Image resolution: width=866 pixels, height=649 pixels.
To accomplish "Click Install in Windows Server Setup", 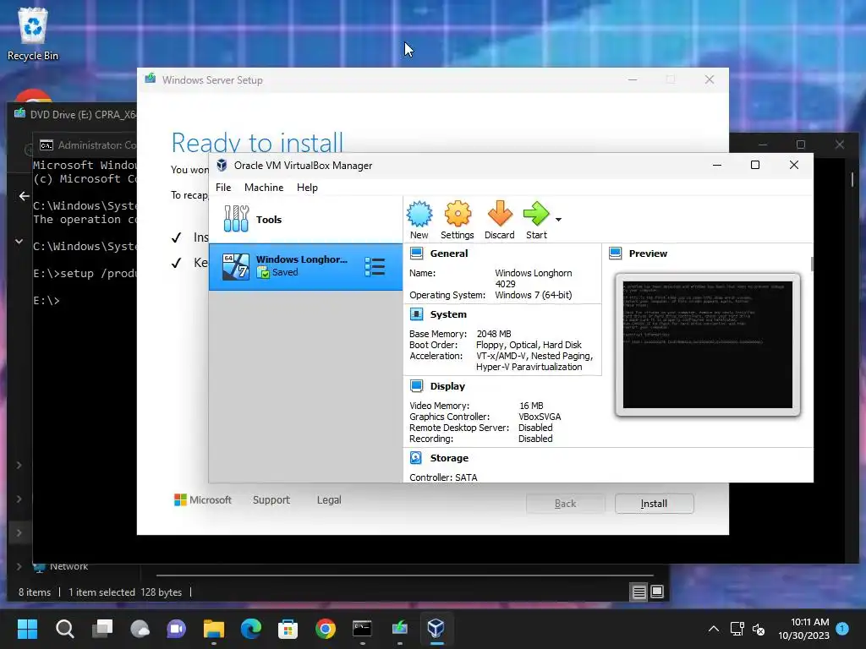I will point(654,504).
